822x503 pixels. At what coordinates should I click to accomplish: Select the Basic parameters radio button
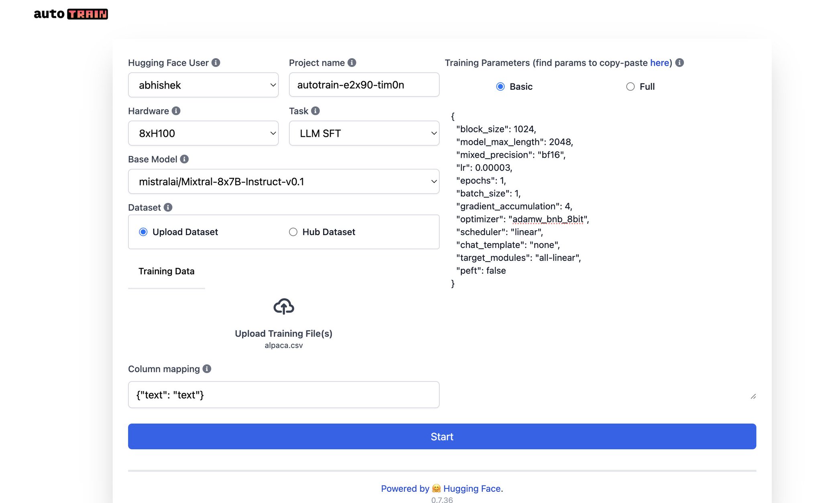pos(501,87)
